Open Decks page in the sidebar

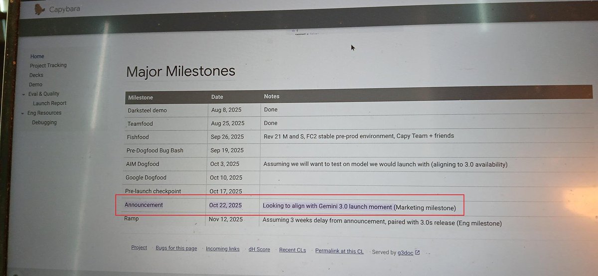36,75
